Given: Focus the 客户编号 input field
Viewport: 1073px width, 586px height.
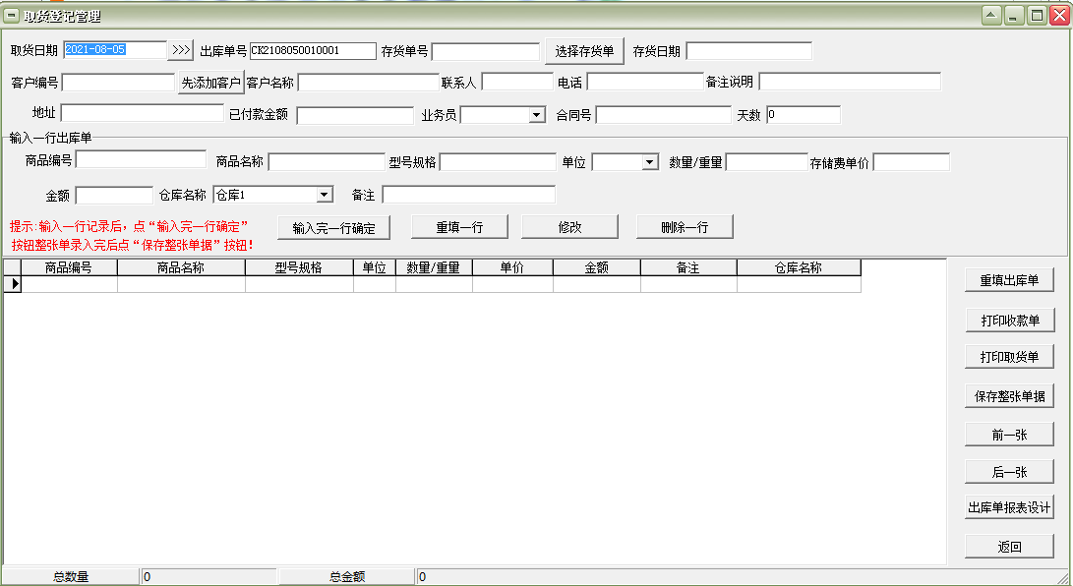Looking at the screenshot, I should click(118, 83).
